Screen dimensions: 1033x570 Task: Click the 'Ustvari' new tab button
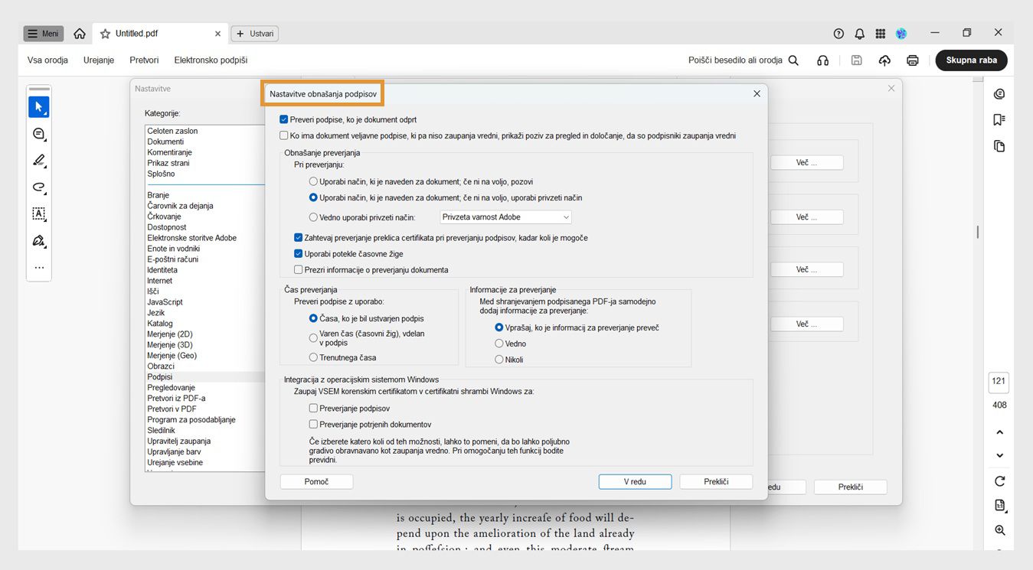tap(255, 34)
